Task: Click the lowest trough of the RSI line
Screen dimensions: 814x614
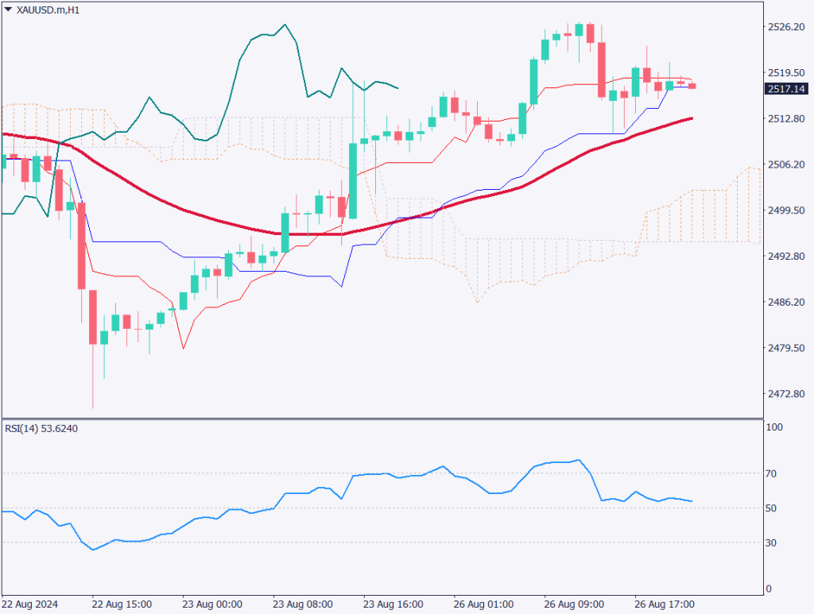Action: tap(93, 550)
